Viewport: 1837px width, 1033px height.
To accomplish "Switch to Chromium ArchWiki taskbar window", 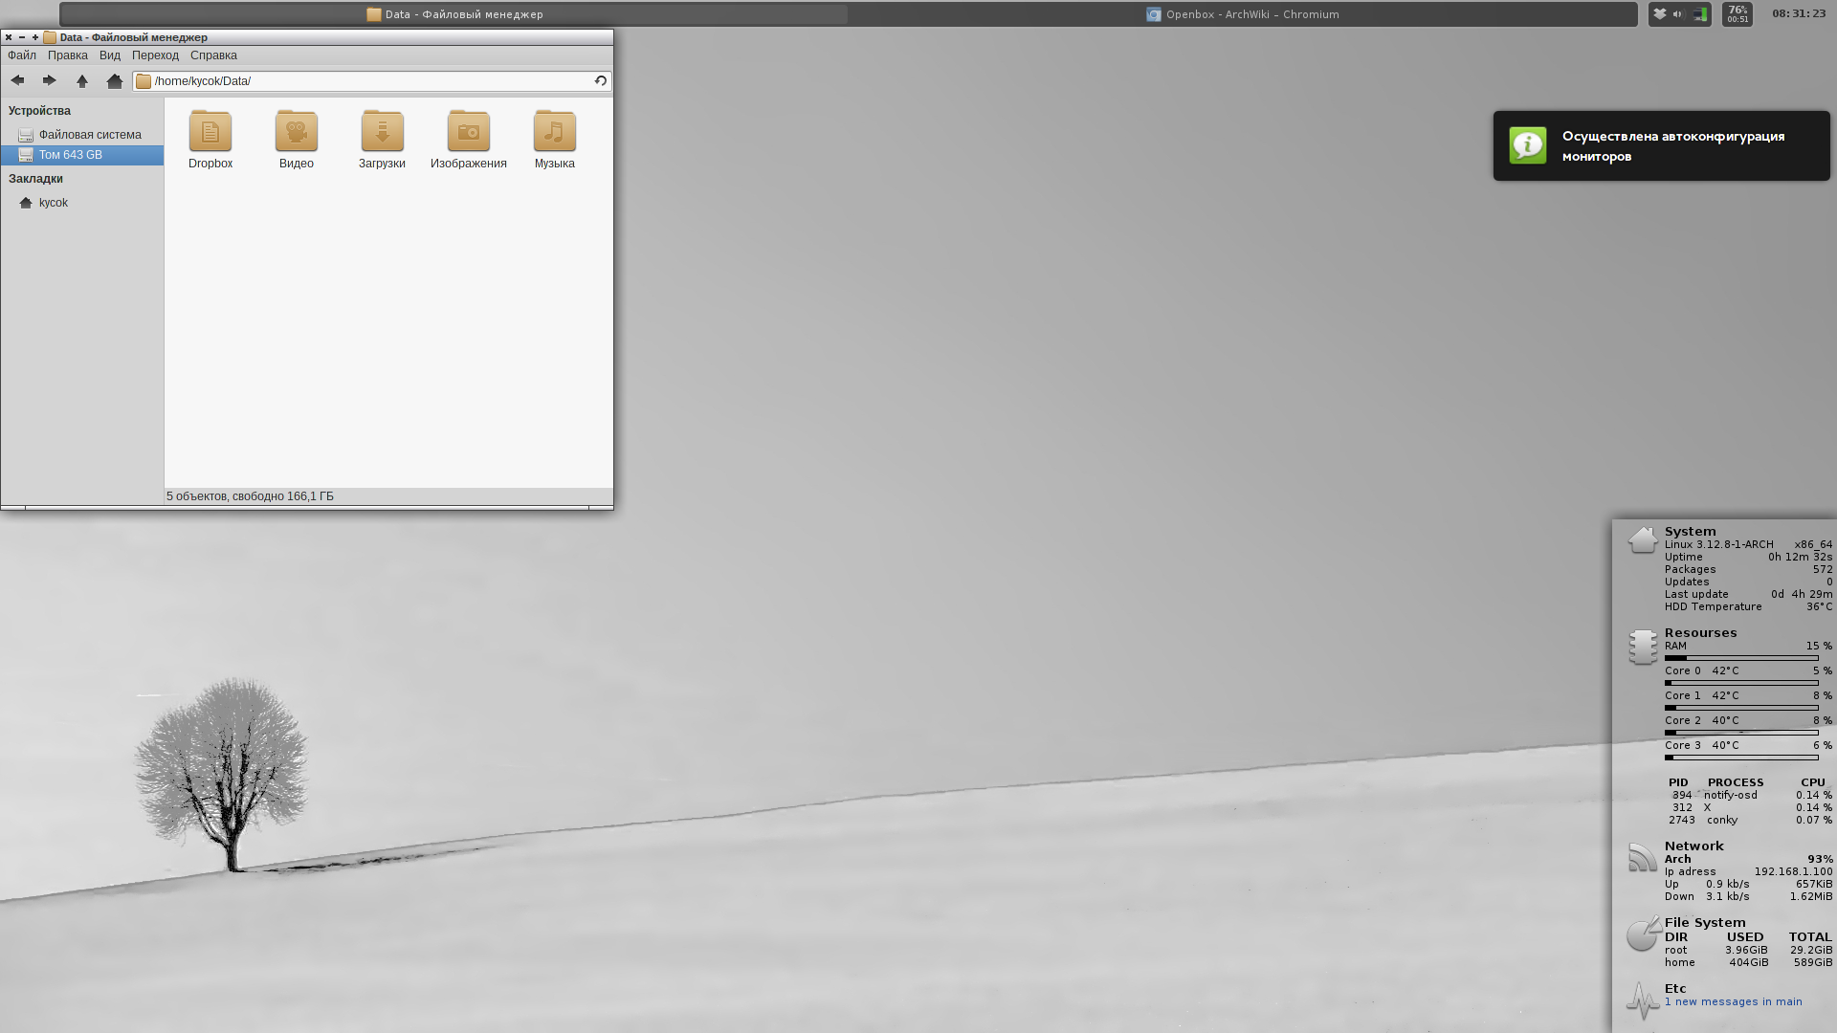I will click(x=1242, y=14).
